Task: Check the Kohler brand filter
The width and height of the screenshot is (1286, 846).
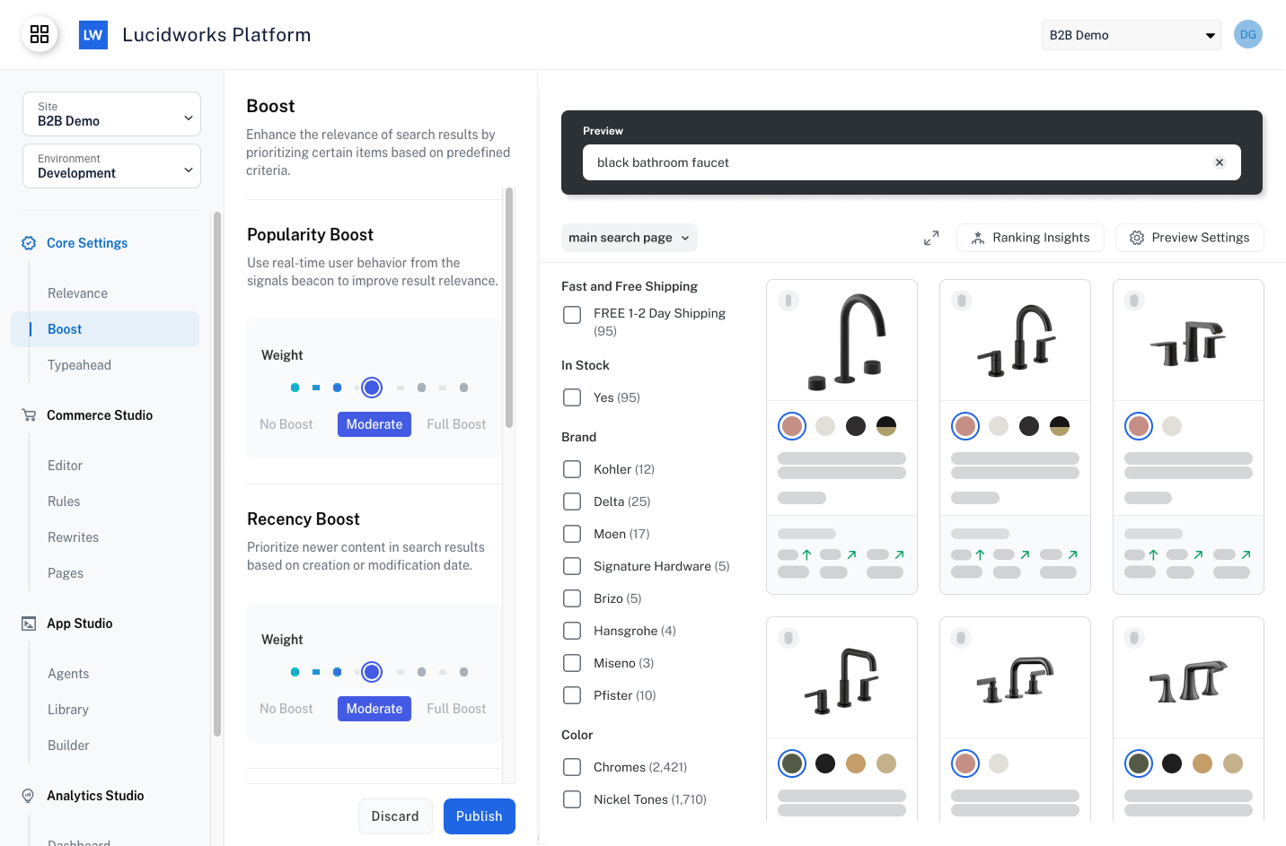Action: [x=572, y=469]
